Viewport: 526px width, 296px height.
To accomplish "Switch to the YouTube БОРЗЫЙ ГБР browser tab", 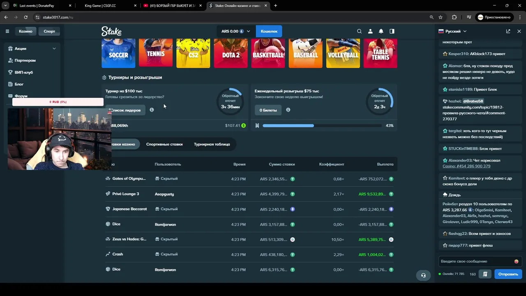I will 173,6.
